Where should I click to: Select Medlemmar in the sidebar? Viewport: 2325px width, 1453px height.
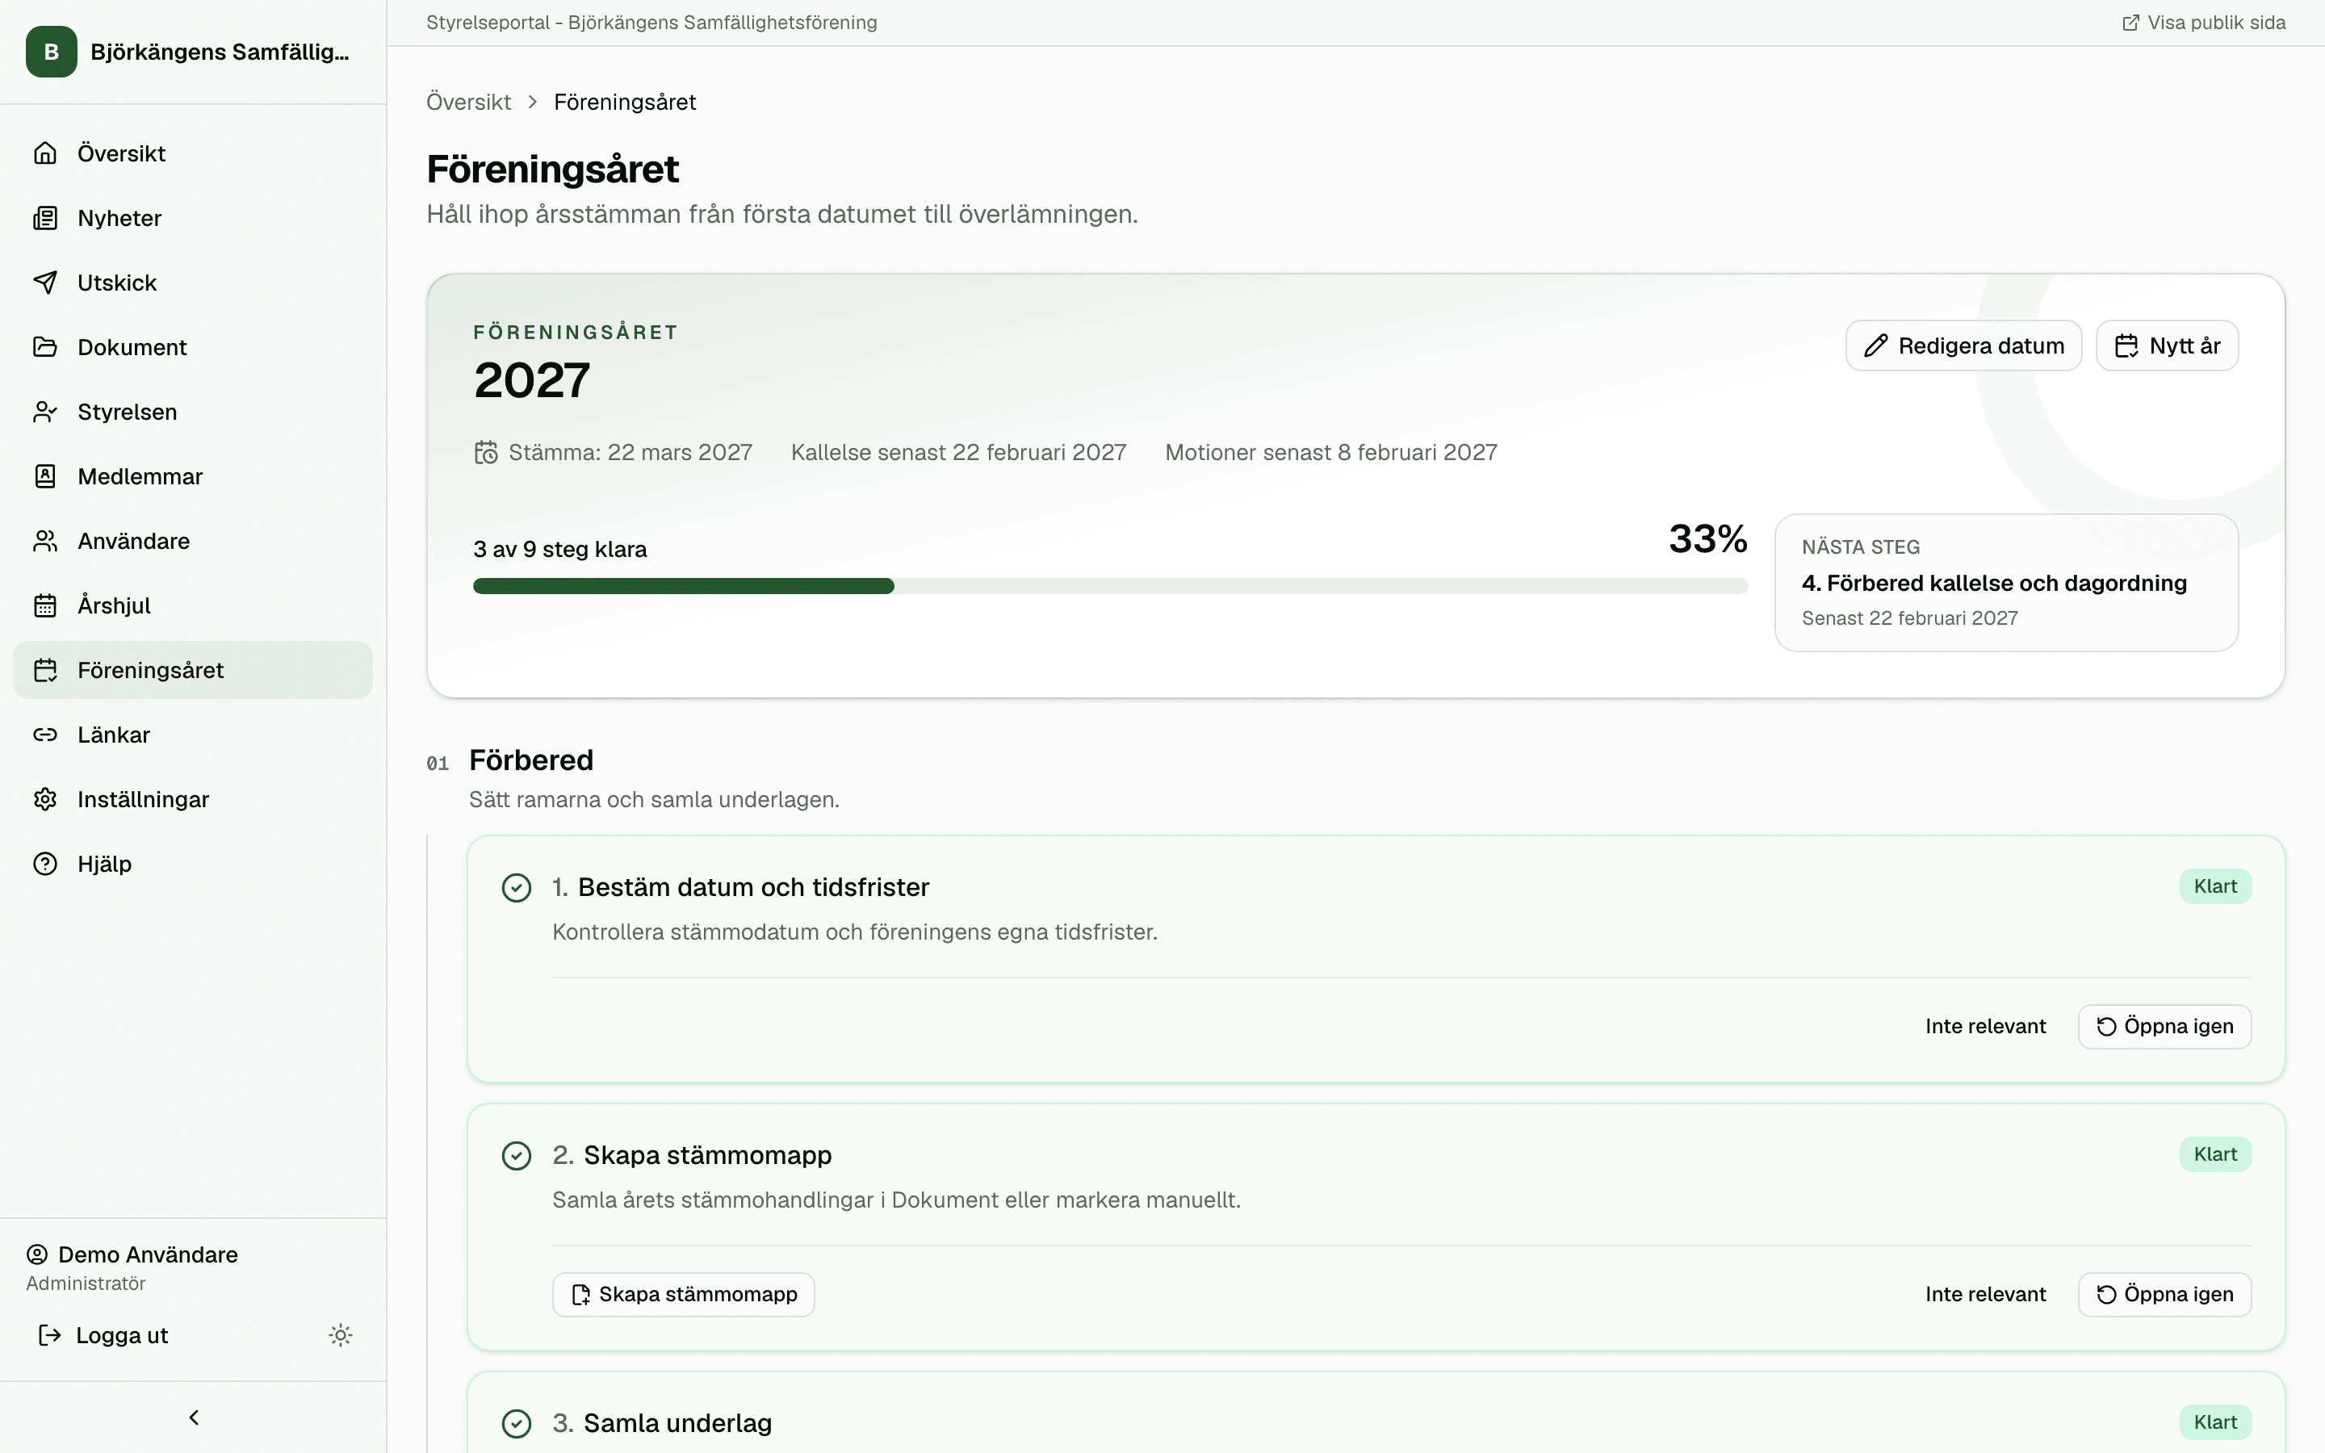click(193, 476)
